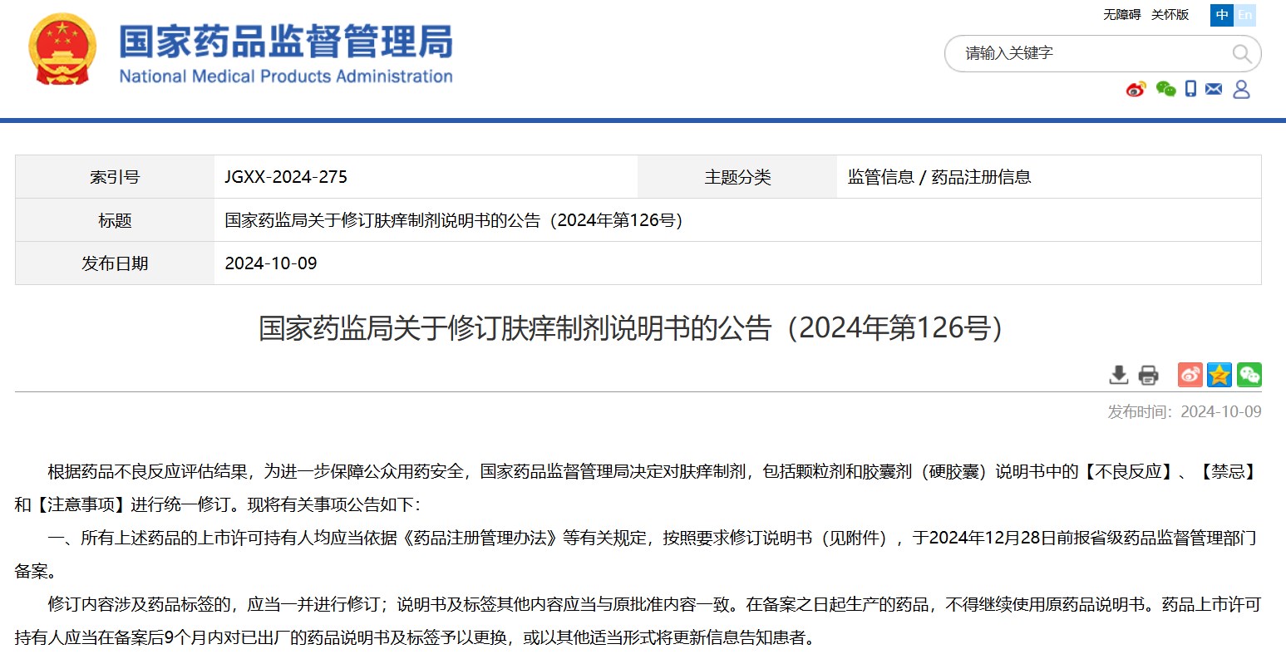Share article via green WeChat button
The width and height of the screenshot is (1286, 659).
[x=1249, y=375]
